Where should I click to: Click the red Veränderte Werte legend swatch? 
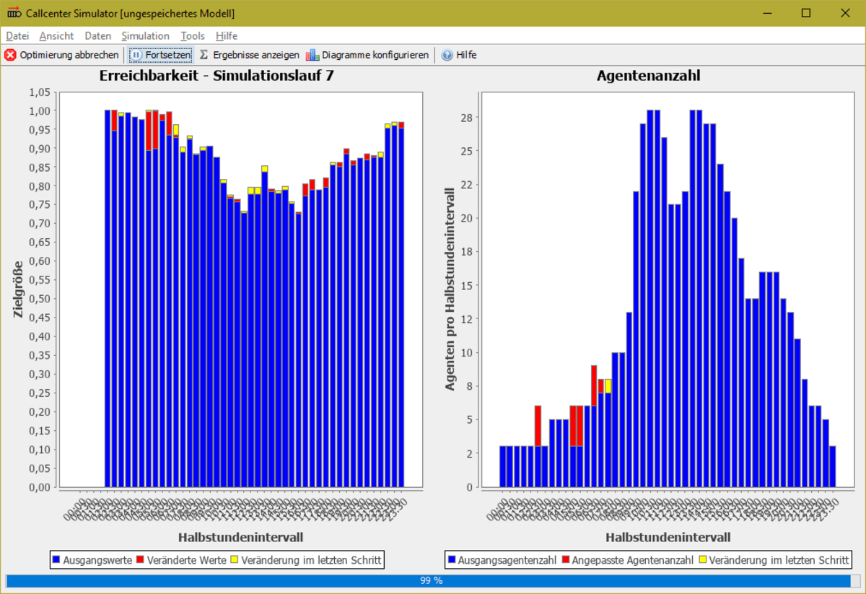tap(140, 559)
